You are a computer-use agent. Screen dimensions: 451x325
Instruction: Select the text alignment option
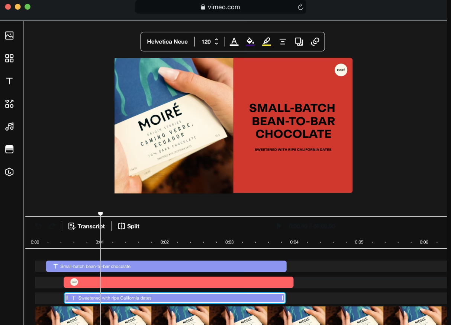283,42
